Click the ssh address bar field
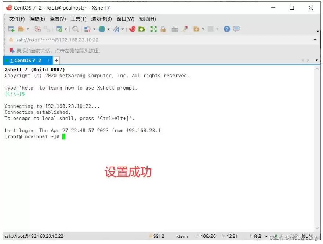Screen dimensions: 323x244 pyautogui.click(x=161, y=40)
